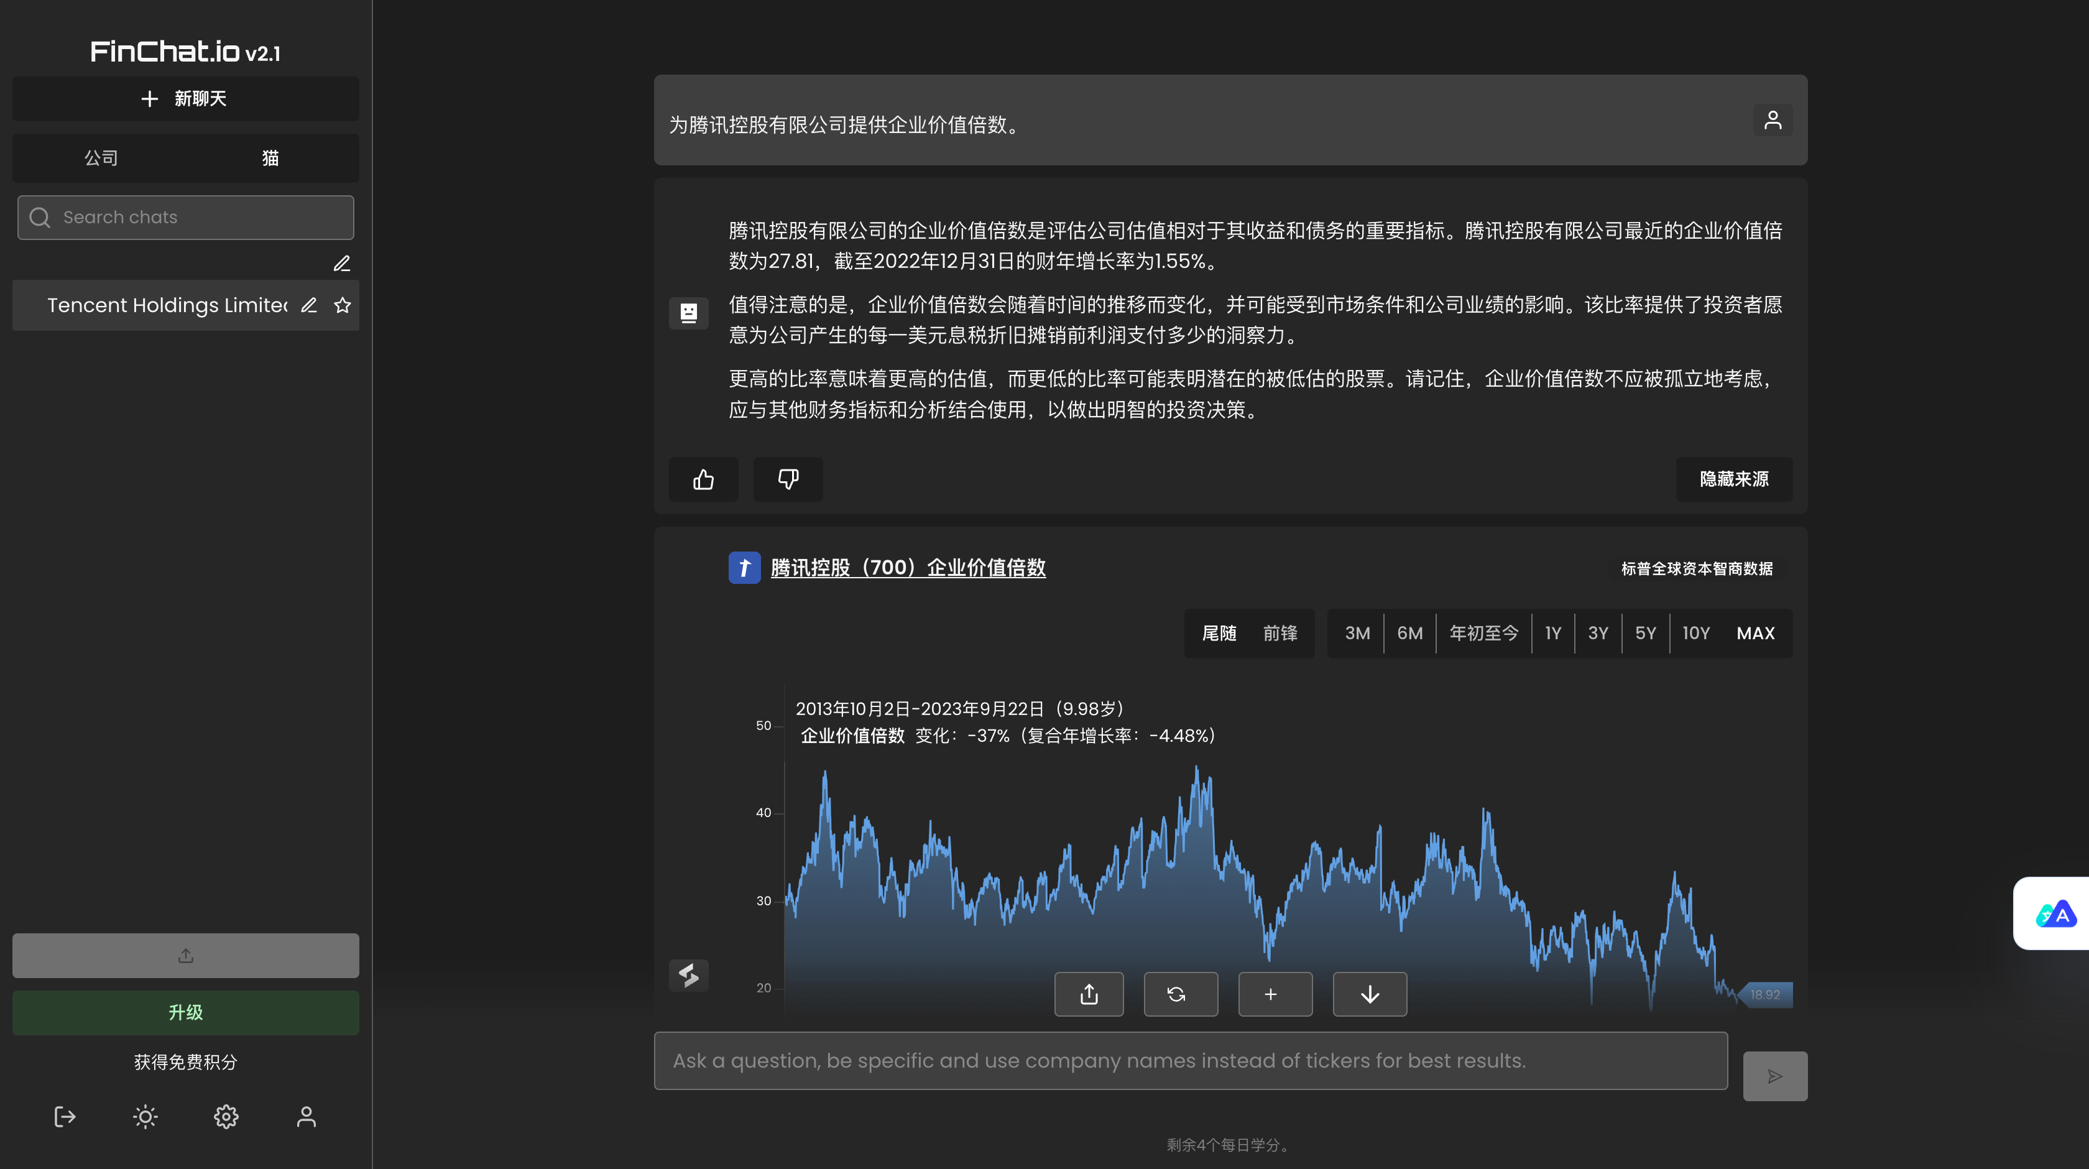Click the share icon below the chart
Viewport: 2089px width, 1169px height.
tap(1088, 994)
